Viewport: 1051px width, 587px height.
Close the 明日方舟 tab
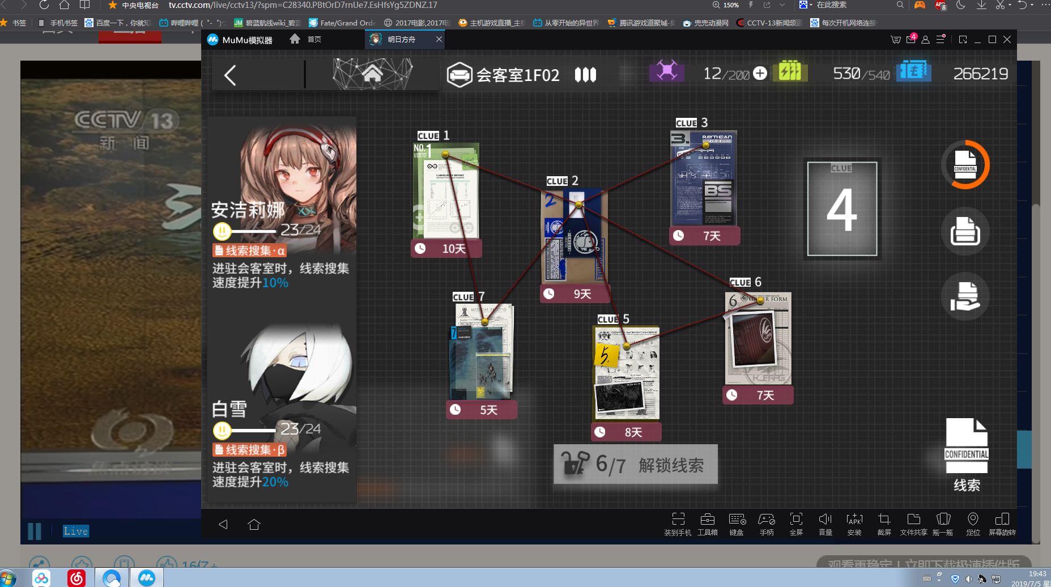tap(439, 39)
